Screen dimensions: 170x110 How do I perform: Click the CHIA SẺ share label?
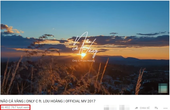coord(145,108)
